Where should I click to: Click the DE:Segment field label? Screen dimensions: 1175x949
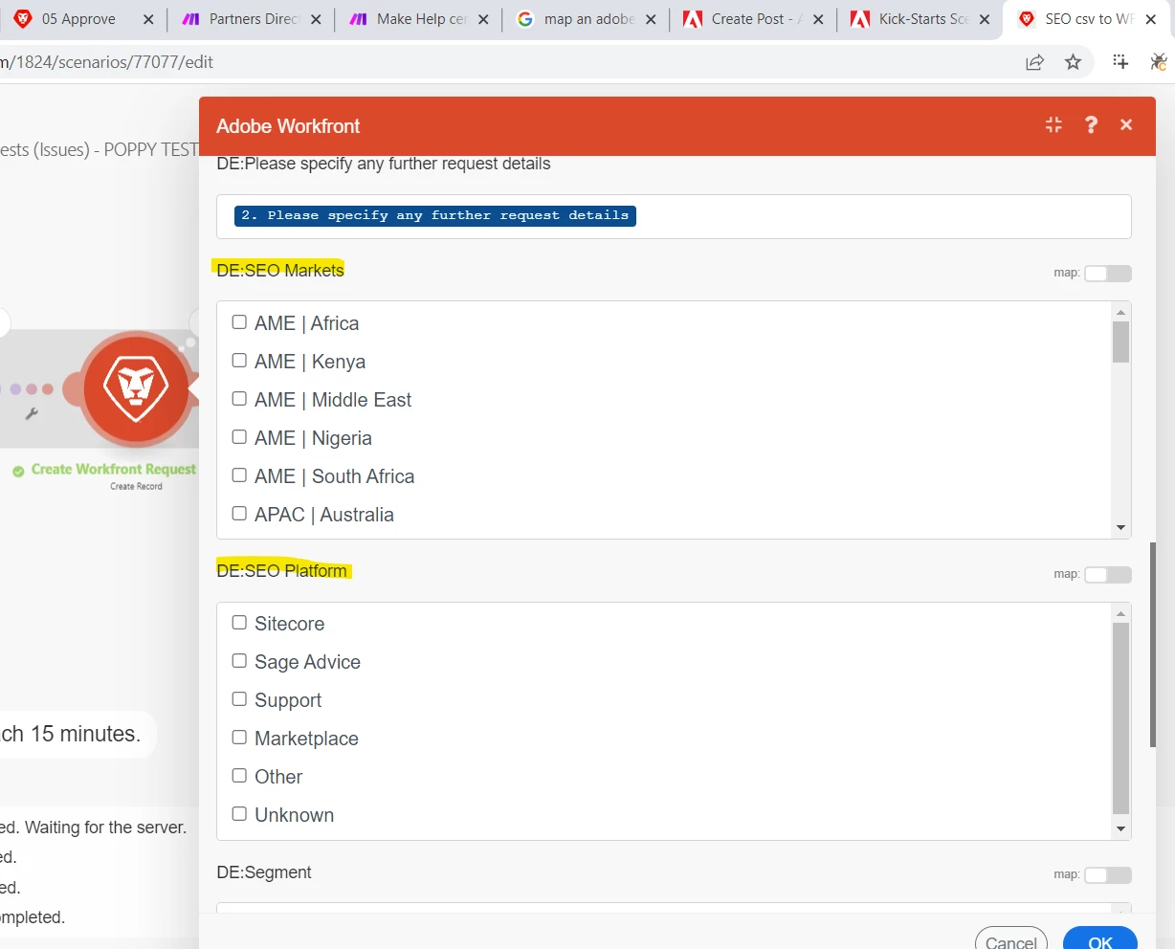pos(264,872)
